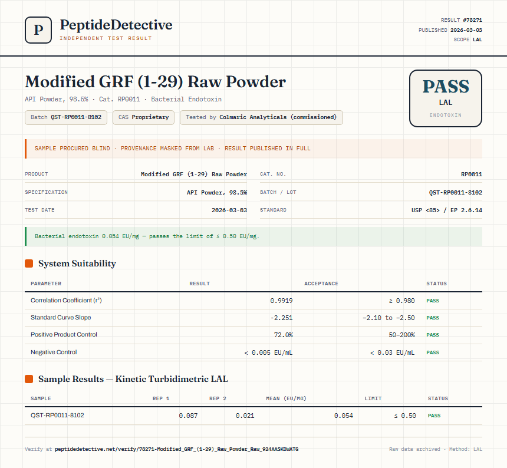Image resolution: width=507 pixels, height=468 pixels.
Task: Click the Batch QST-RP0011-8102 chip
Action: [x=66, y=117]
